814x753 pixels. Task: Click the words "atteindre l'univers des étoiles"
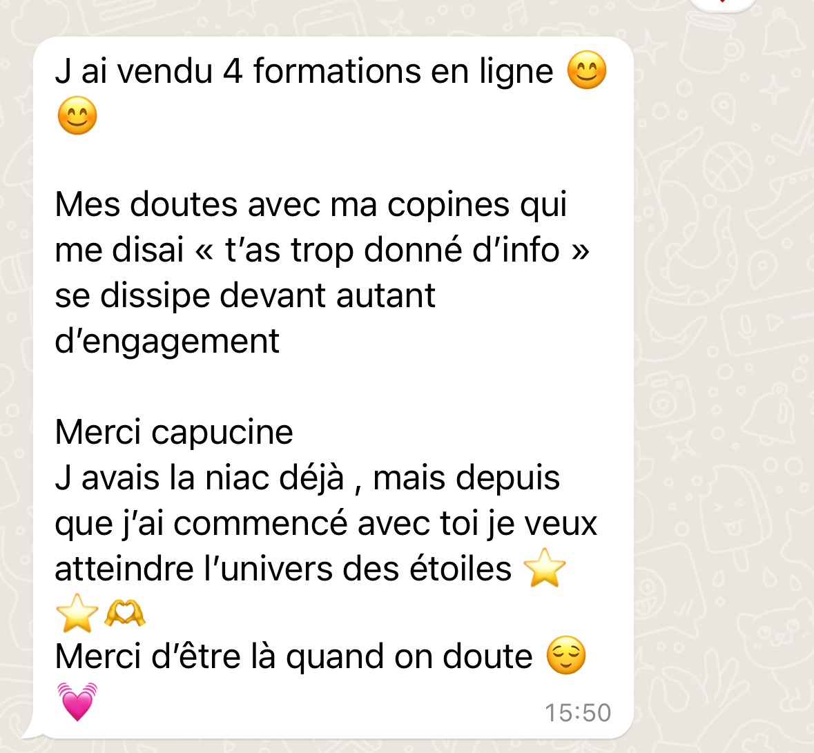click(x=283, y=569)
